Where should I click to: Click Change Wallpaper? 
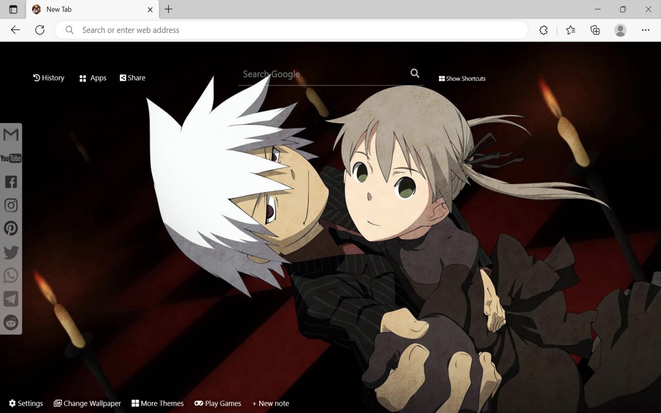pos(87,403)
